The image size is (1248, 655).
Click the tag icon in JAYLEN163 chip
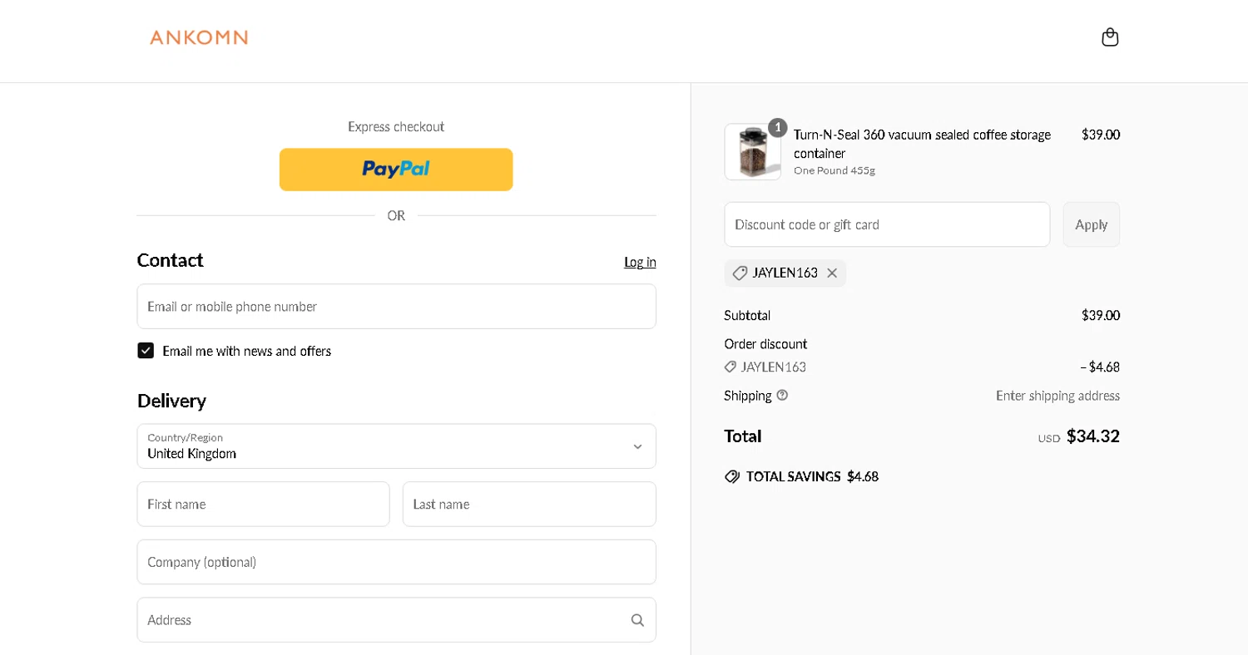[x=740, y=273]
